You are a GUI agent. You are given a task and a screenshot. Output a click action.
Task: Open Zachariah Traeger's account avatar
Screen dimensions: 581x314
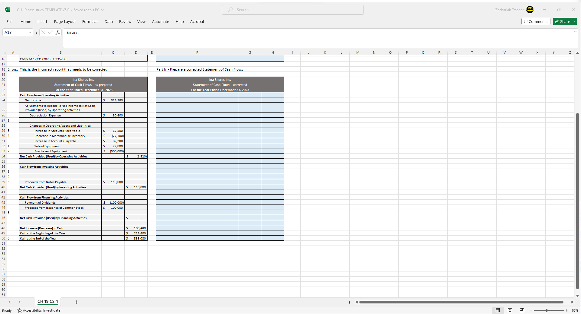(x=530, y=10)
